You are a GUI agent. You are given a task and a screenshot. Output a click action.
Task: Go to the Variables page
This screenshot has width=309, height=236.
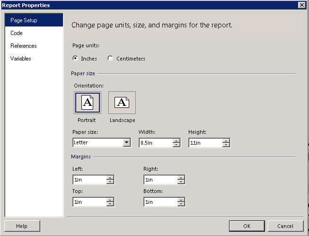coord(21,59)
